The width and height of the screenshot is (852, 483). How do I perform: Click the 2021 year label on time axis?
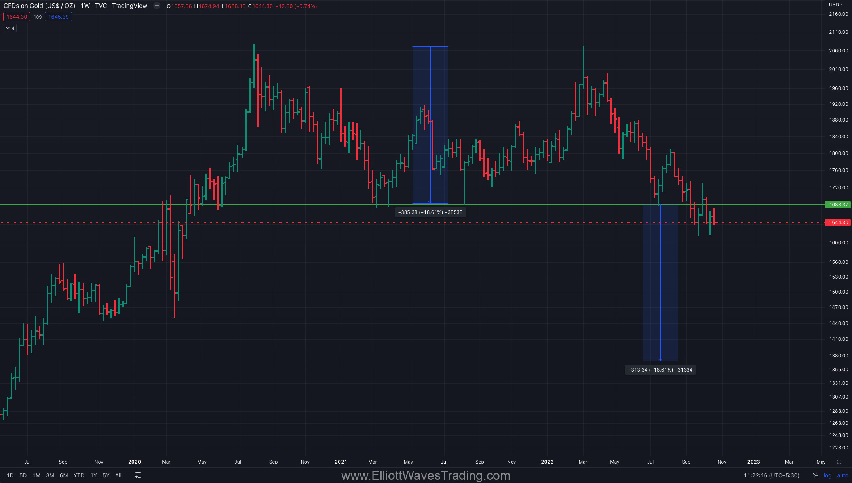(x=341, y=462)
